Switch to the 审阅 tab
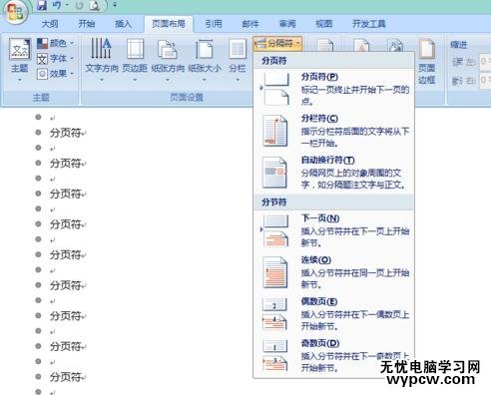 pos(287,24)
